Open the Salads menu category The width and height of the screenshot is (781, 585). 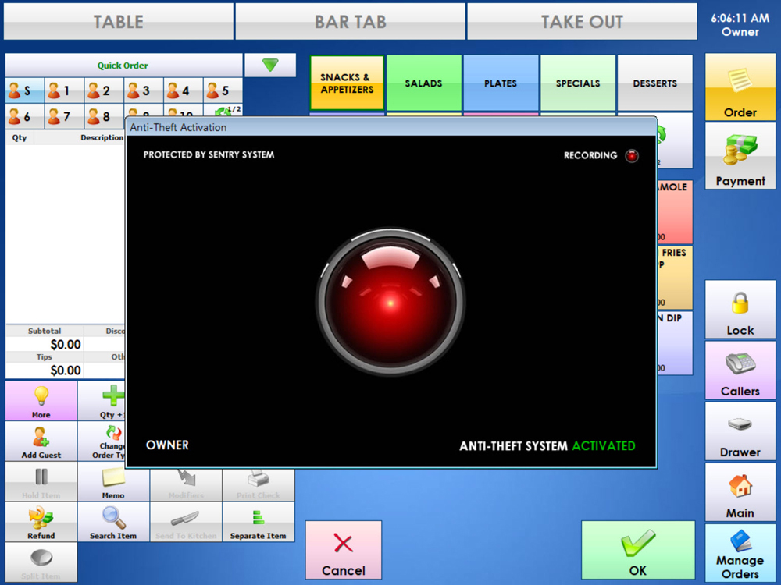pyautogui.click(x=424, y=83)
